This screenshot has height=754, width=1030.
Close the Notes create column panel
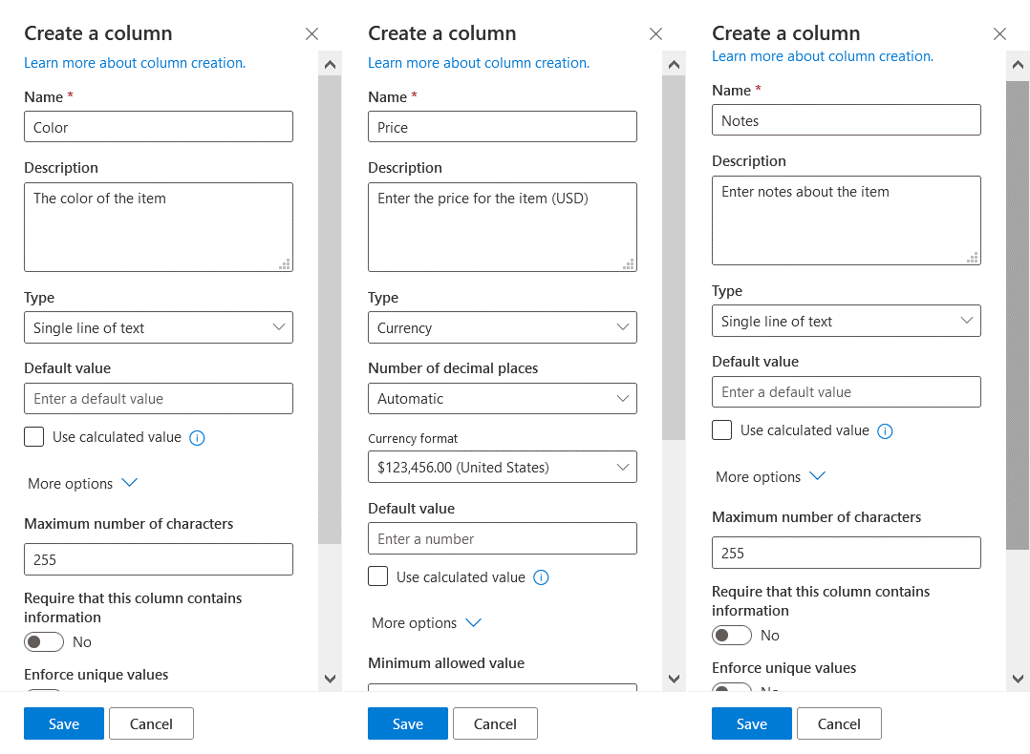click(x=999, y=33)
